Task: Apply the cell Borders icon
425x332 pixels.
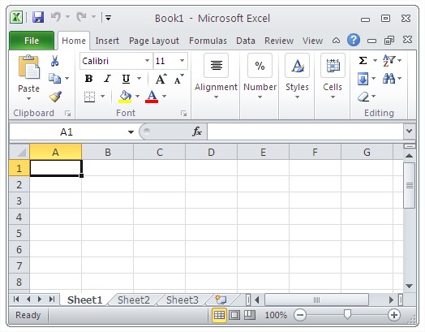Action: tap(90, 97)
